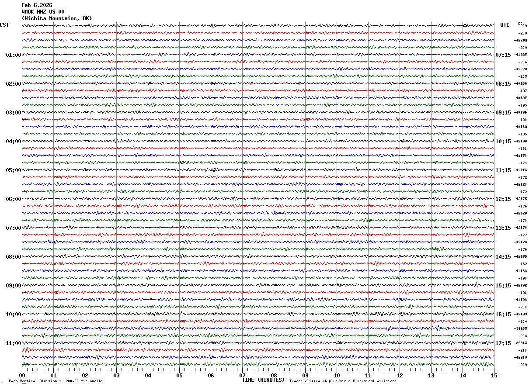Click the minute 15 axis tick label
The image size is (529, 387).
[494, 375]
